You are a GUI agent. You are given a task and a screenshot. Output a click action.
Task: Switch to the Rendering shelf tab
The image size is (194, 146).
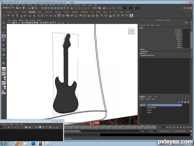(75, 12)
